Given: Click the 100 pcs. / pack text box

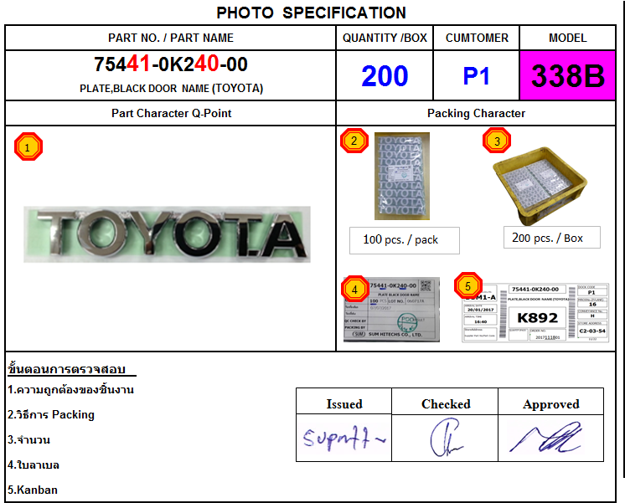Looking at the screenshot, I should tap(405, 240).
